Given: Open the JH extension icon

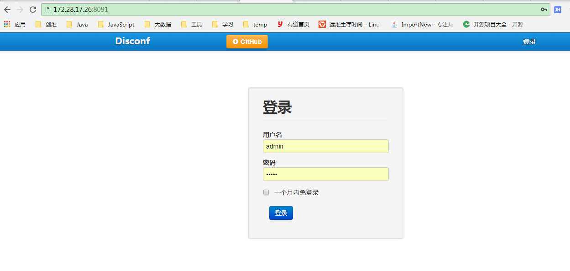Looking at the screenshot, I should [x=557, y=10].
